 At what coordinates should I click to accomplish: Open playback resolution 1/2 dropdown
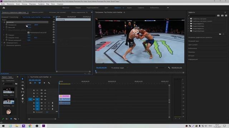[x=161, y=68]
